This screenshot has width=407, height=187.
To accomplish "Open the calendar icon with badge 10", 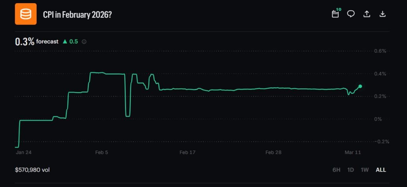I will (335, 14).
